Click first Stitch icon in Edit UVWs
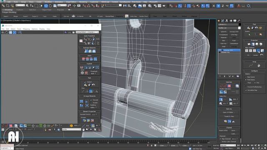 pos(83,59)
